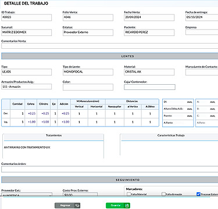Viewport: 218px width, 209px height.
Task: Click the Fecha Venta field
Action: coord(149,17)
